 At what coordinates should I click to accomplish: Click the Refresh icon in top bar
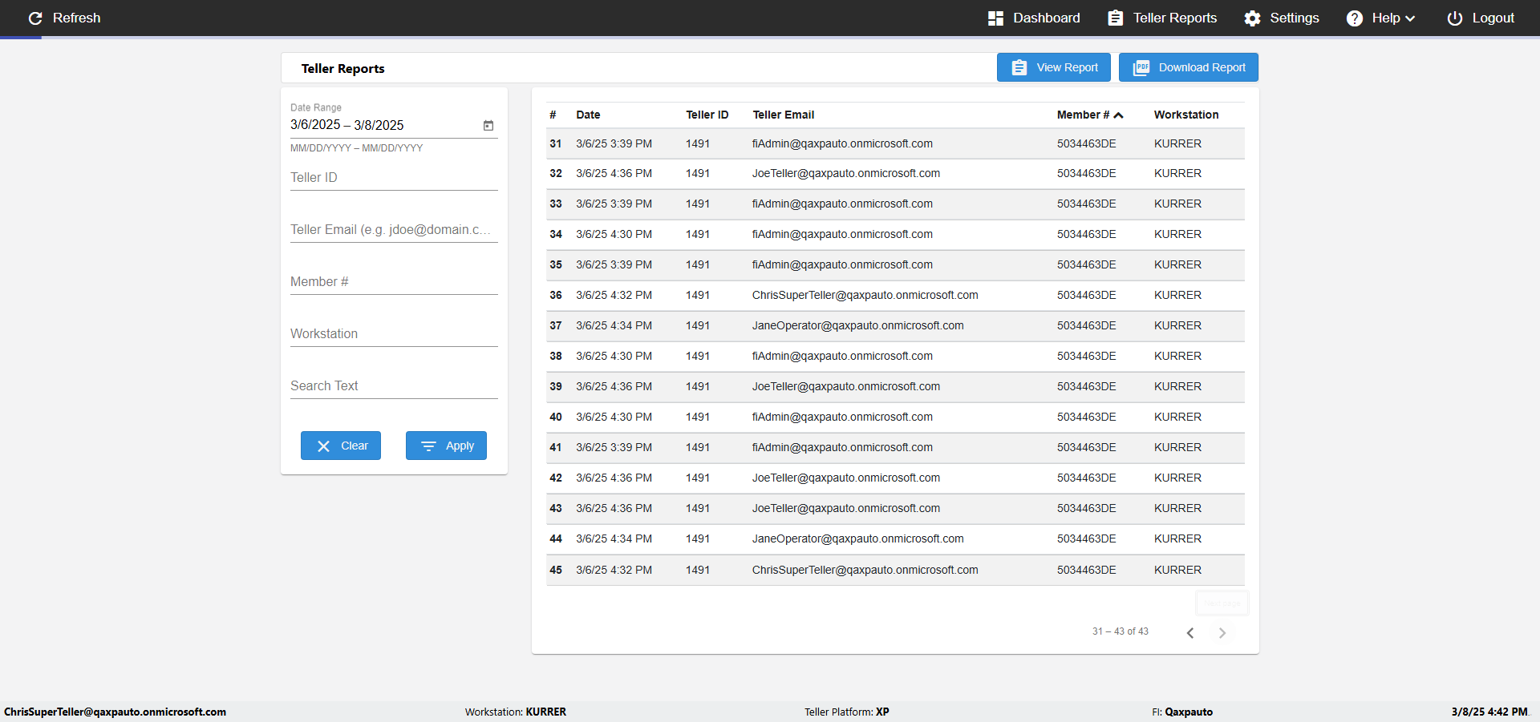[x=35, y=18]
